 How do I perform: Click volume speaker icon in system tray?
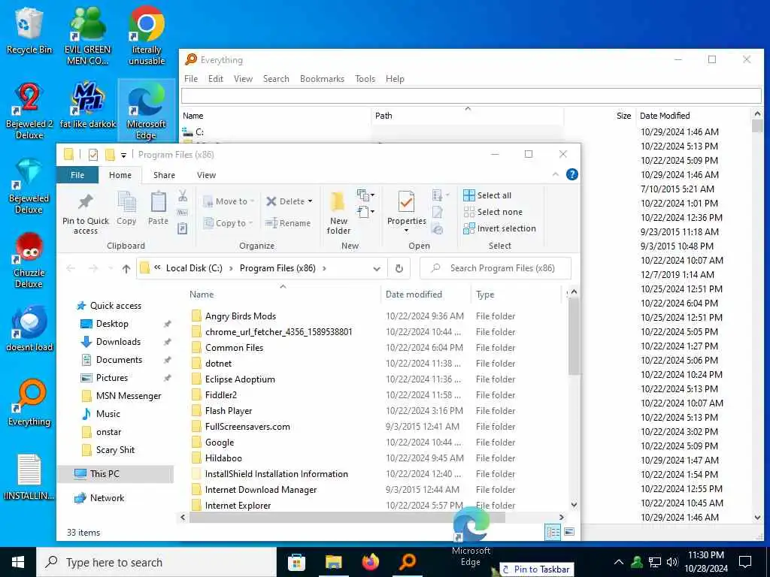click(x=672, y=562)
